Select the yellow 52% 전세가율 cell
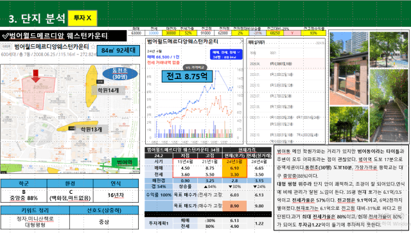Image resolution: width=411 pixels, height=233 pixels. click(x=188, y=33)
